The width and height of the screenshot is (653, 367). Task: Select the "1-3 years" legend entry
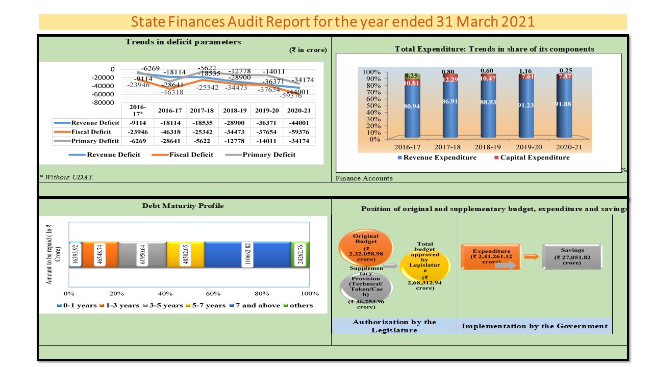(118, 305)
